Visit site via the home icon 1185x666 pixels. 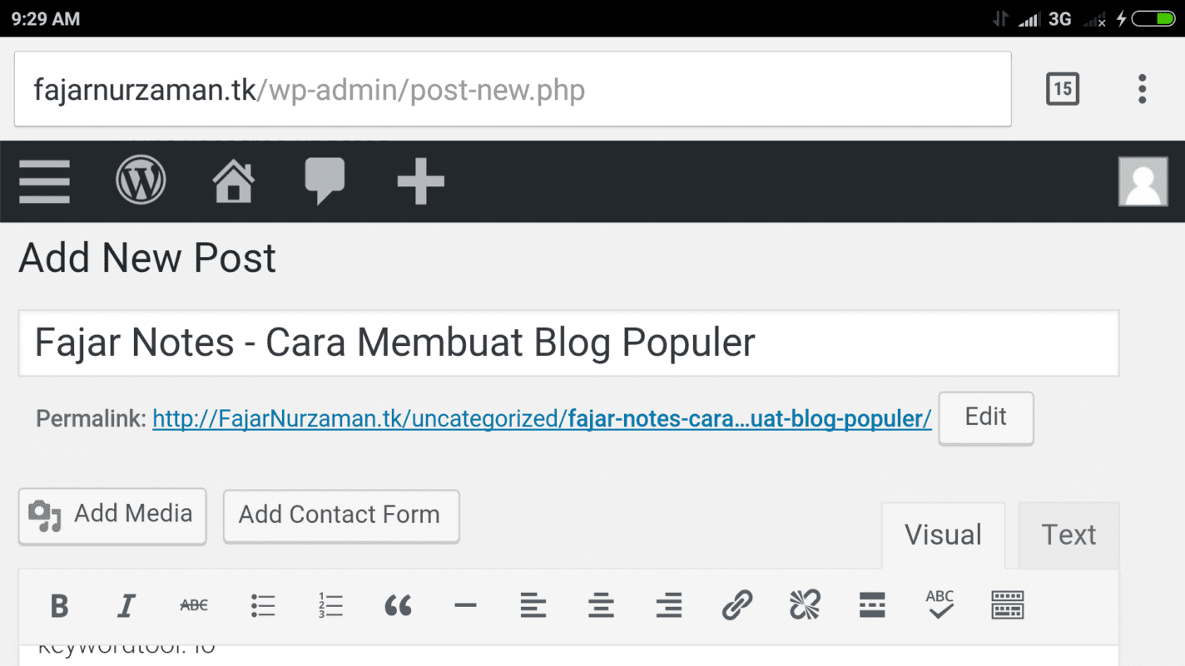pos(234,181)
